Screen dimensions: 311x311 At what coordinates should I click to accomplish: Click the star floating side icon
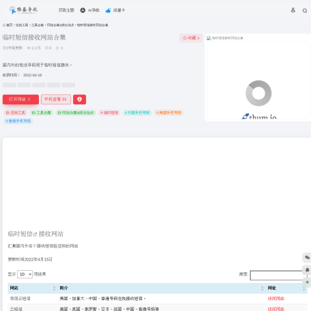307,282
